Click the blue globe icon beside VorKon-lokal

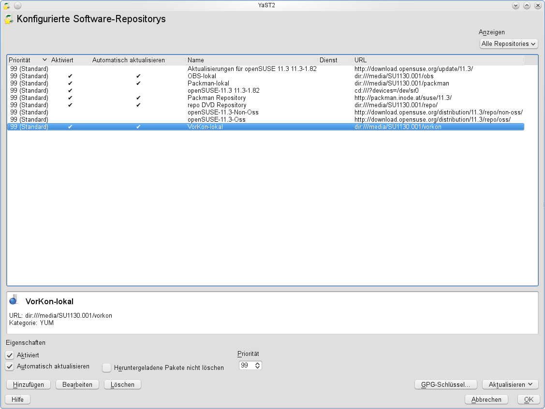click(x=14, y=300)
